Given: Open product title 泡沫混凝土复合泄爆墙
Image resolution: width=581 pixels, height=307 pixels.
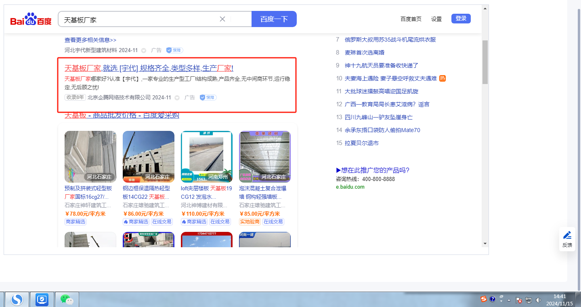Looking at the screenshot, I should tap(263, 193).
